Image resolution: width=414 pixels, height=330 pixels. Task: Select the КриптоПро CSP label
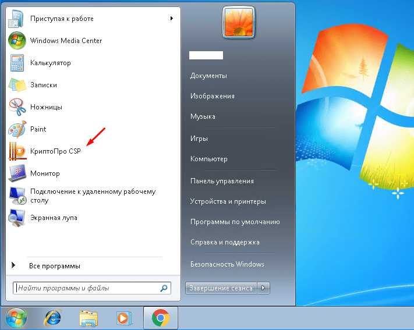tap(55, 151)
